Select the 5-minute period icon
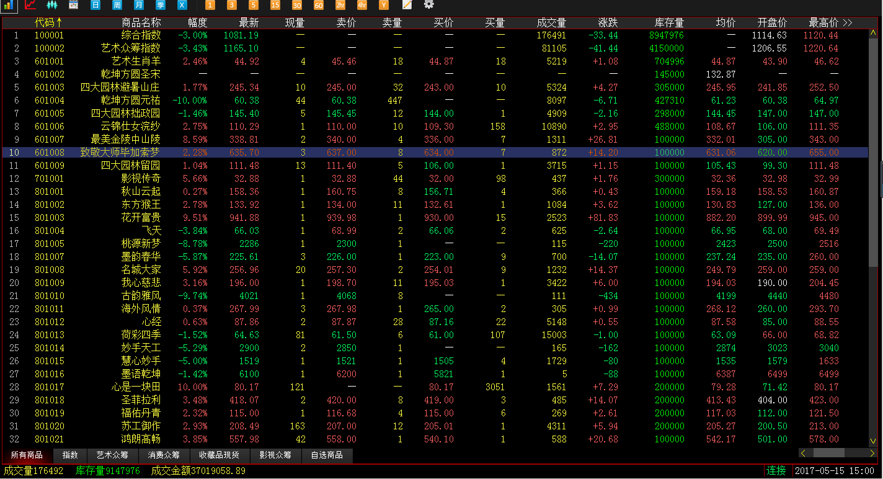This screenshot has height=479, width=883. coord(254,5)
